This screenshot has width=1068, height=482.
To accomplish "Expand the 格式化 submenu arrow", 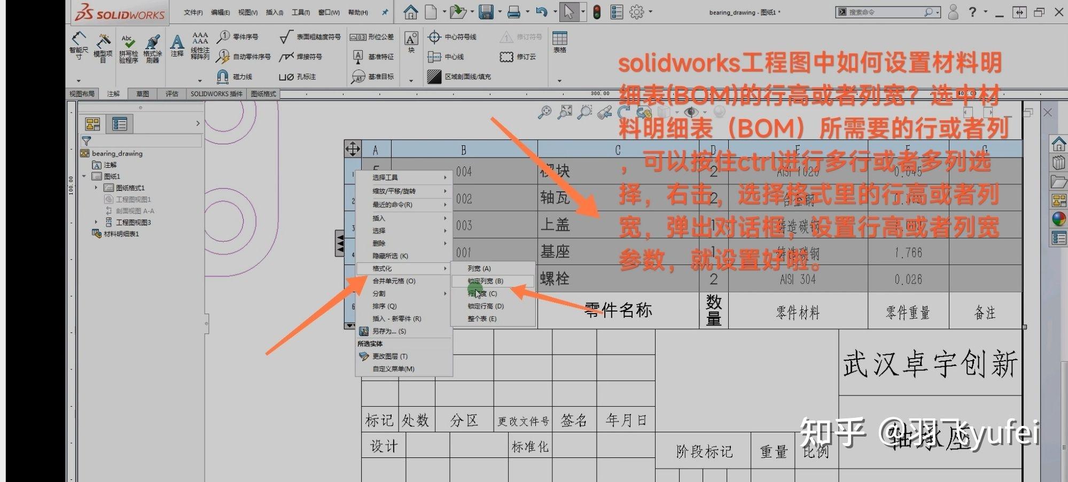I will point(445,268).
